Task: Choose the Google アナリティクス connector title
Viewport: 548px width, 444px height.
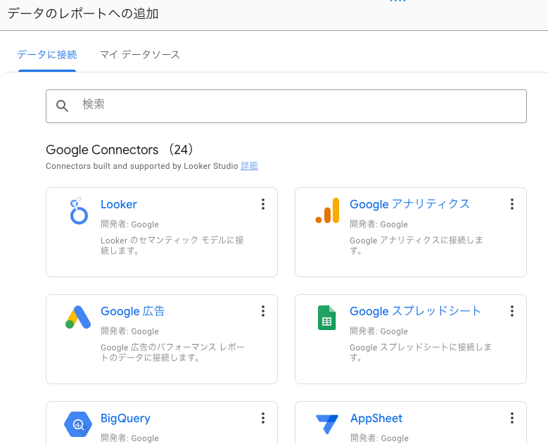Action: pos(409,204)
